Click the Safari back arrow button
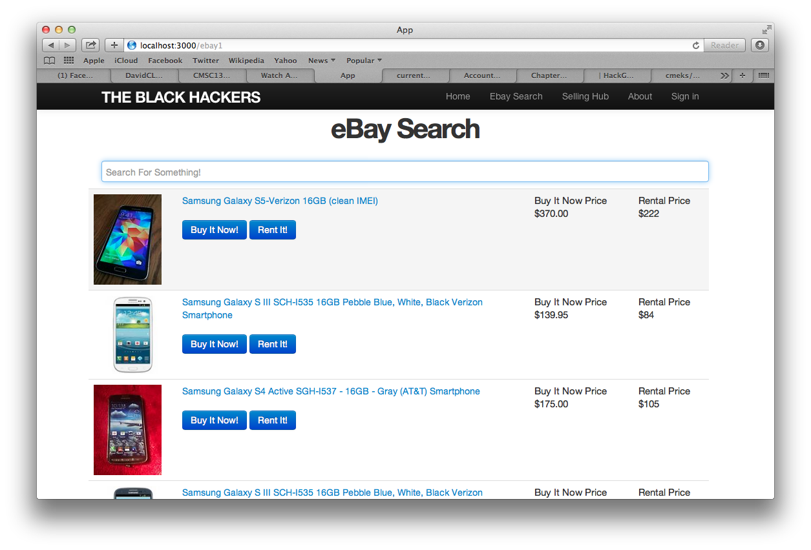 pyautogui.click(x=51, y=45)
